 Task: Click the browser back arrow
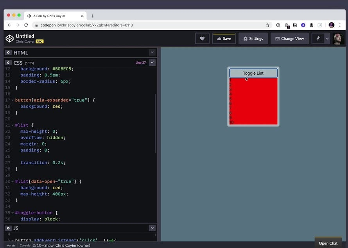(x=9, y=25)
